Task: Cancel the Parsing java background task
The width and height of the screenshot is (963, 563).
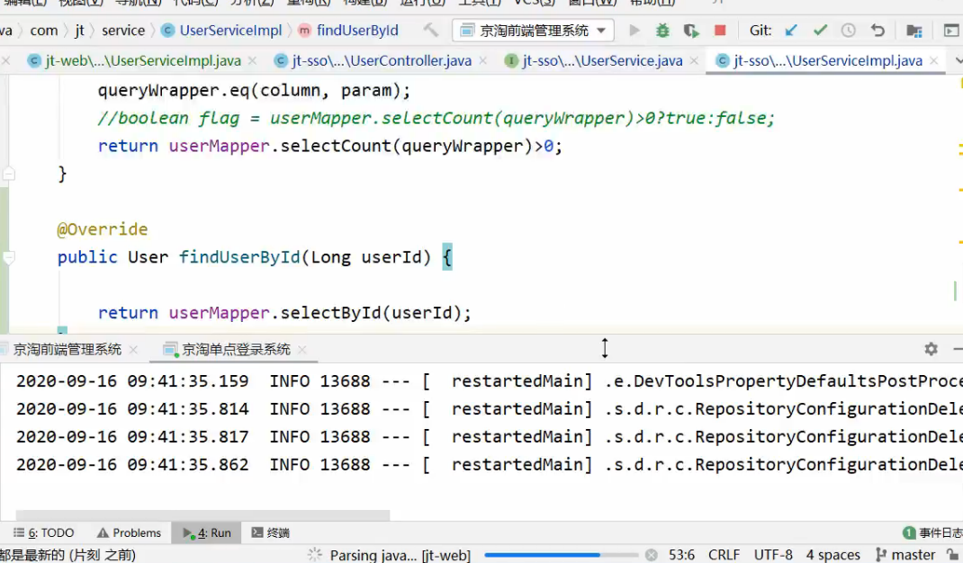Action: tap(651, 555)
